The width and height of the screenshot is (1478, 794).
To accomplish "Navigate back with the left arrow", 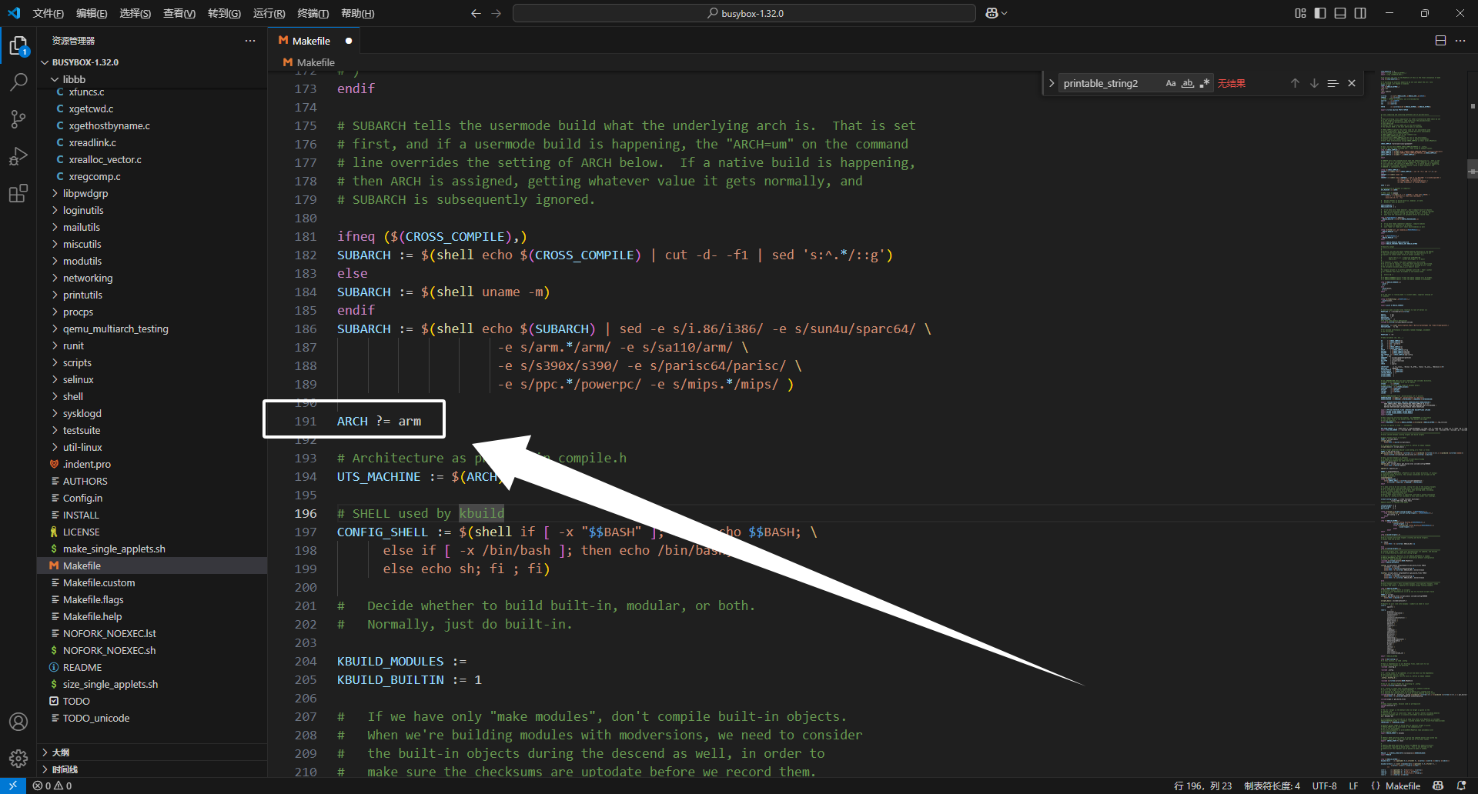I will [x=476, y=13].
